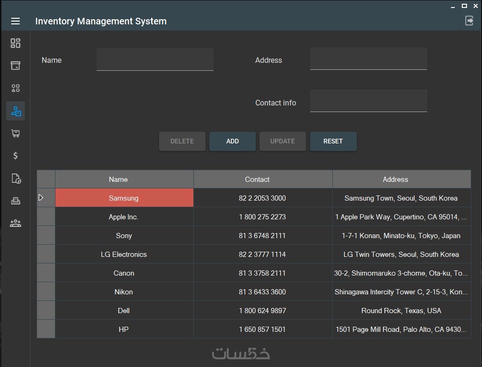
Task: Select the LG Electronics name cell
Action: tap(124, 254)
